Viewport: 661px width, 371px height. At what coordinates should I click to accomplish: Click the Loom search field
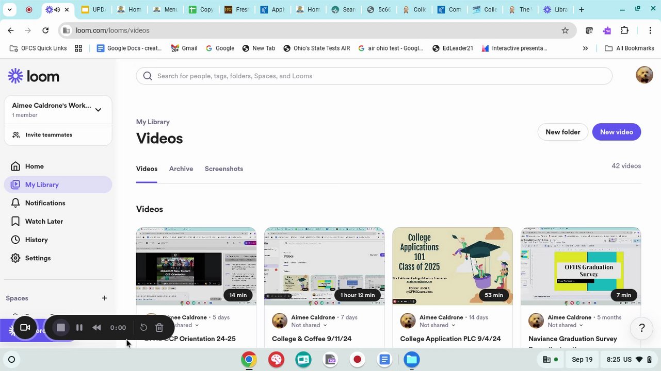(374, 76)
